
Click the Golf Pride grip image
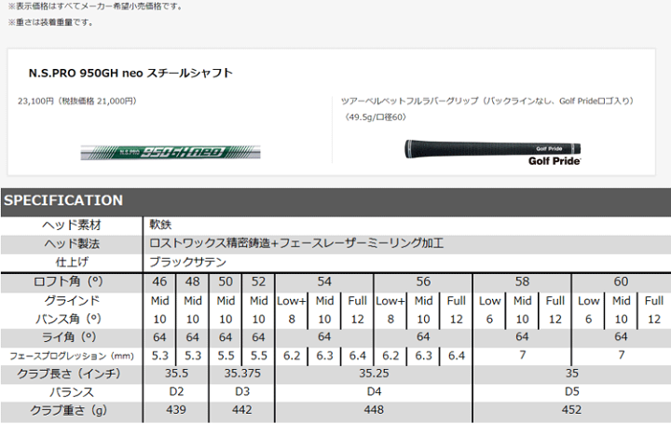pyautogui.click(x=493, y=153)
